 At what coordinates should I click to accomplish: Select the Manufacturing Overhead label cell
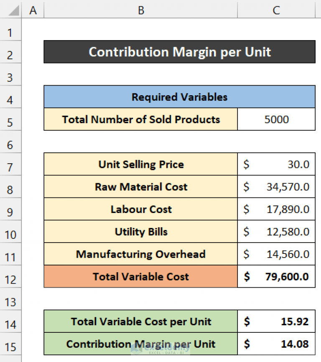(141, 254)
